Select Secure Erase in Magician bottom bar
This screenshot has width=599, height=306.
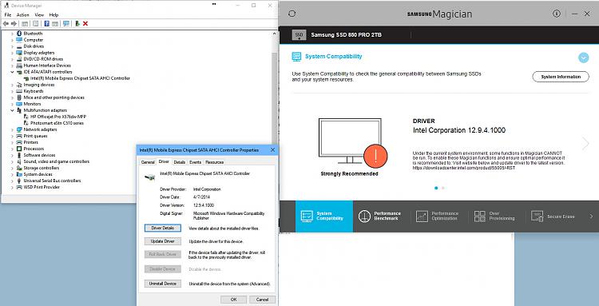point(553,217)
